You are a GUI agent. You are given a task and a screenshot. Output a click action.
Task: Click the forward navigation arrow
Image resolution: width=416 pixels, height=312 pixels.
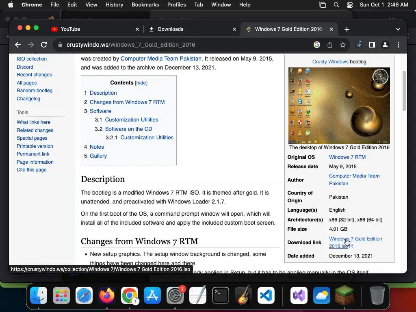click(x=31, y=45)
